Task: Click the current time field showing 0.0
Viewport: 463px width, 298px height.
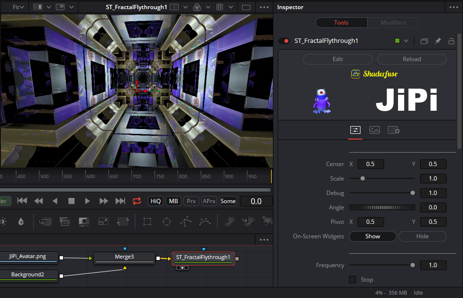Action: point(256,201)
